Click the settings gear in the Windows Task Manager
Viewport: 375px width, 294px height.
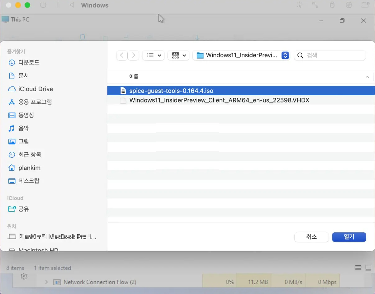point(24,276)
